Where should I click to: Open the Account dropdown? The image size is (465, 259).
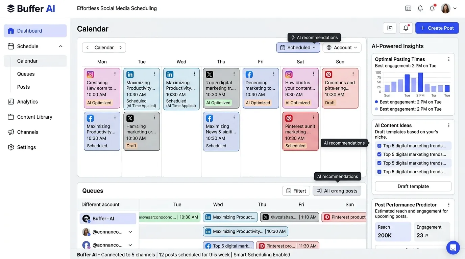coord(342,48)
